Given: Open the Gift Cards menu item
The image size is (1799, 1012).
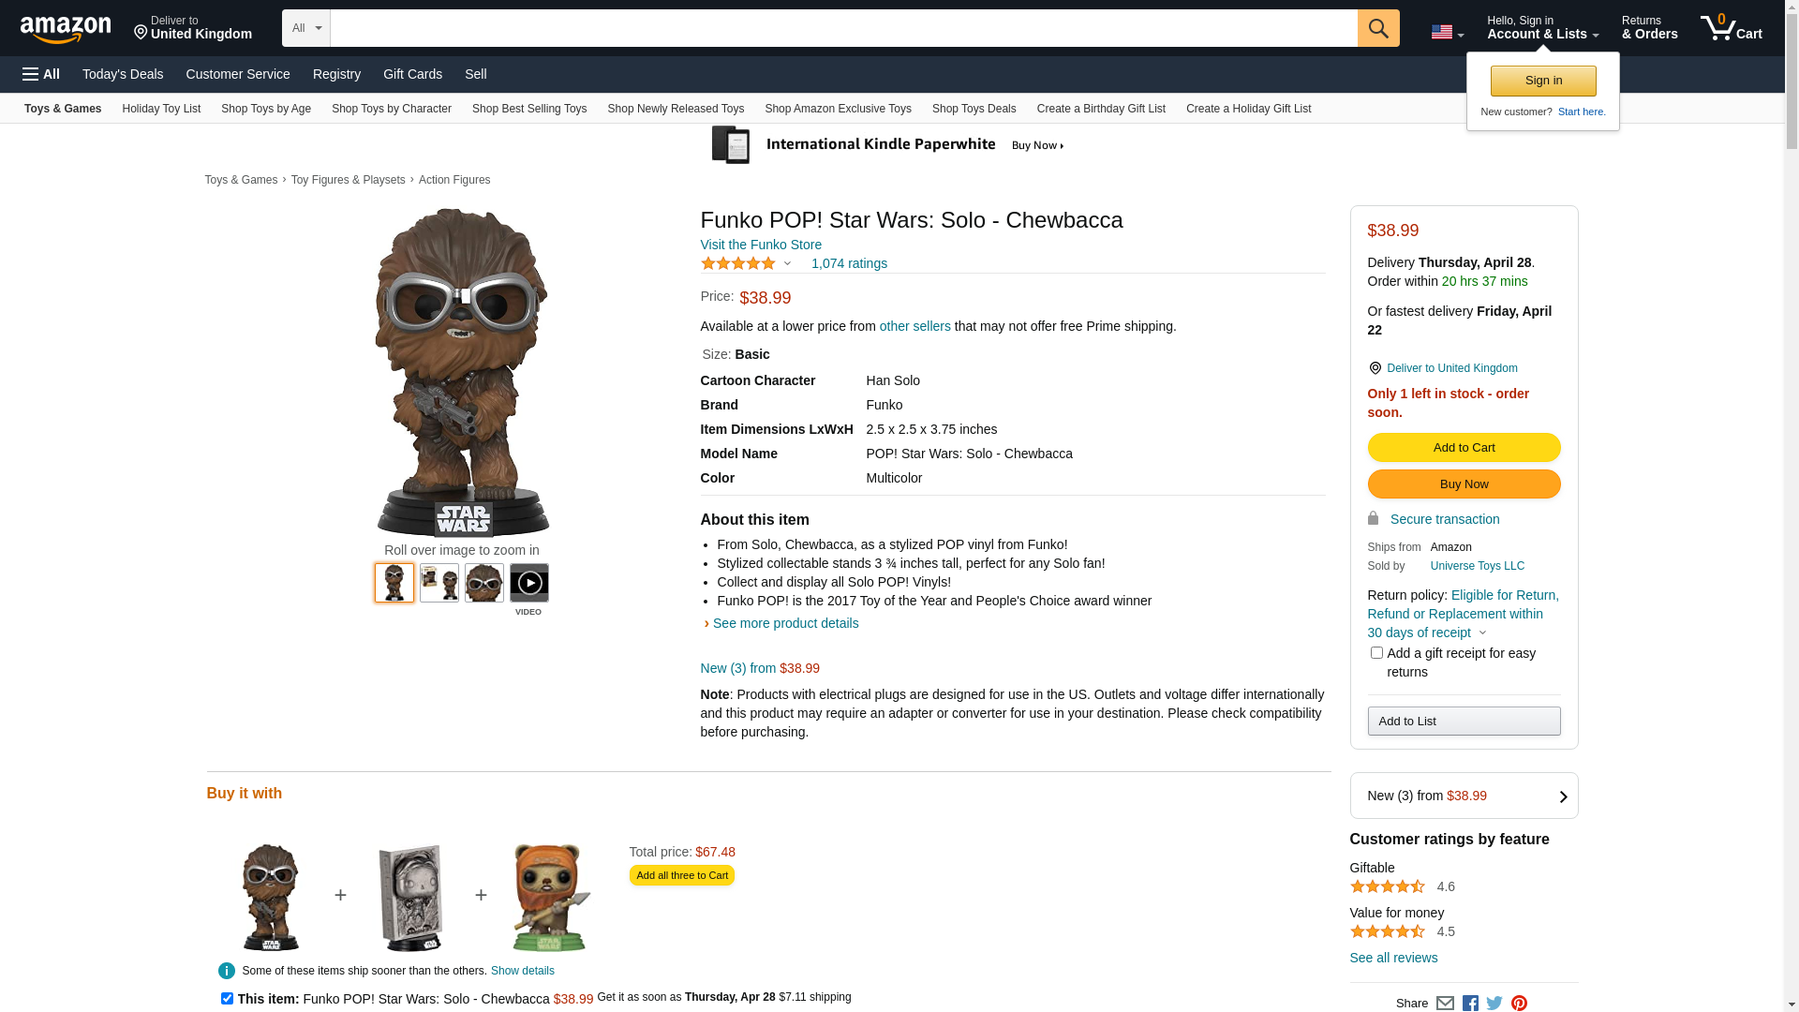Looking at the screenshot, I should click(412, 74).
